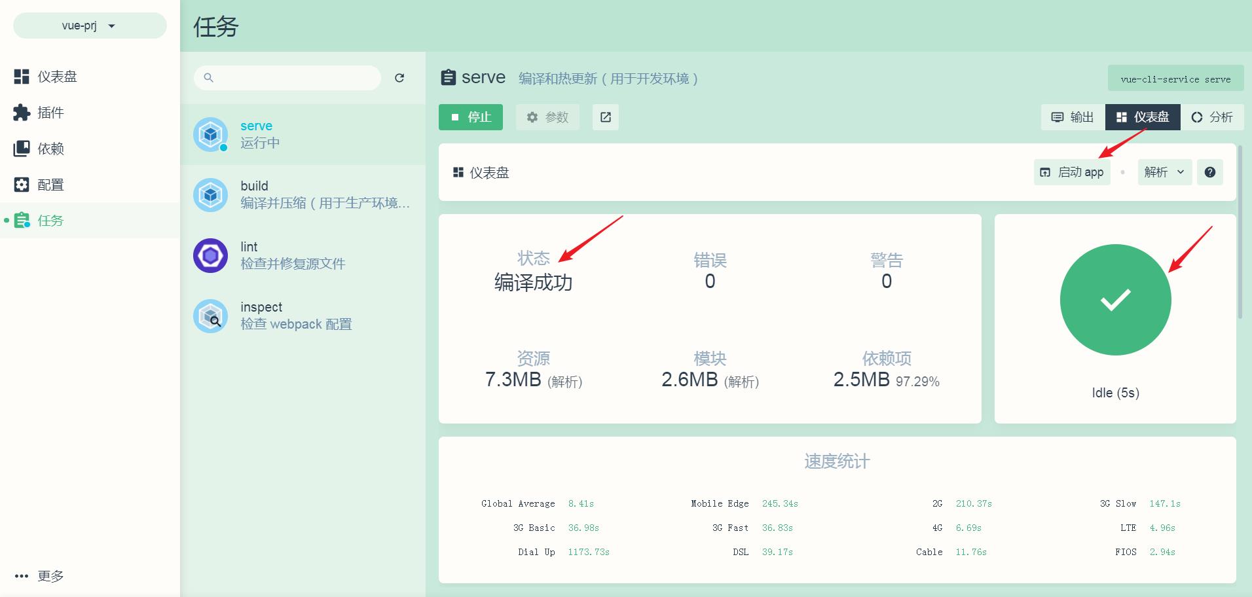Viewport: 1252px width, 597px height.
Task: Click 启动 app button
Action: [1072, 172]
